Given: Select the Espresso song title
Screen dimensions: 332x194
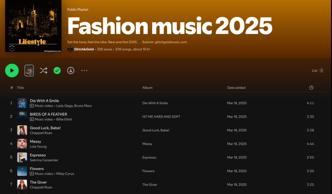Looking at the screenshot, I should [38, 155].
